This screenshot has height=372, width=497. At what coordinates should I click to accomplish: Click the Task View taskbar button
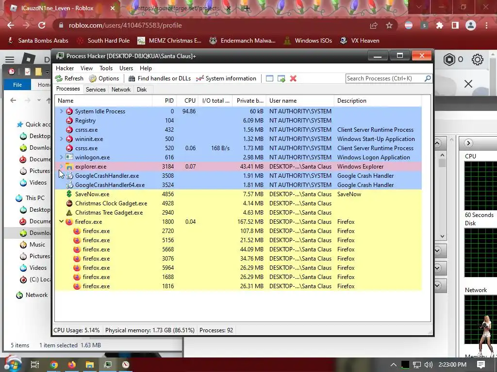tap(35, 365)
